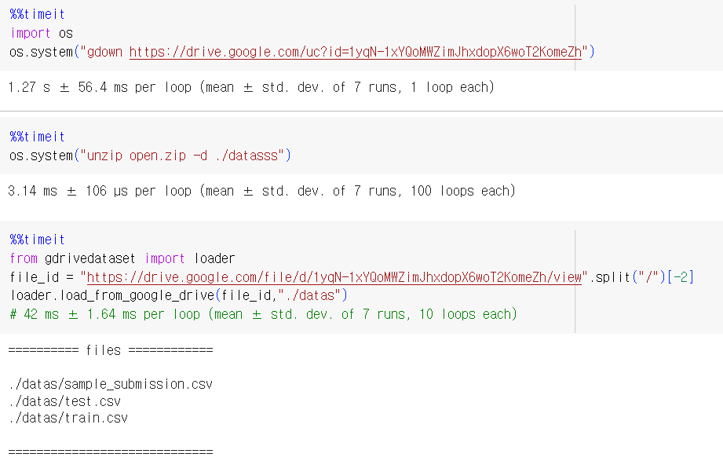The image size is (723, 461).
Task: Select the '1.27 s ± 56.4 ms per loop' output
Action: pos(251,87)
